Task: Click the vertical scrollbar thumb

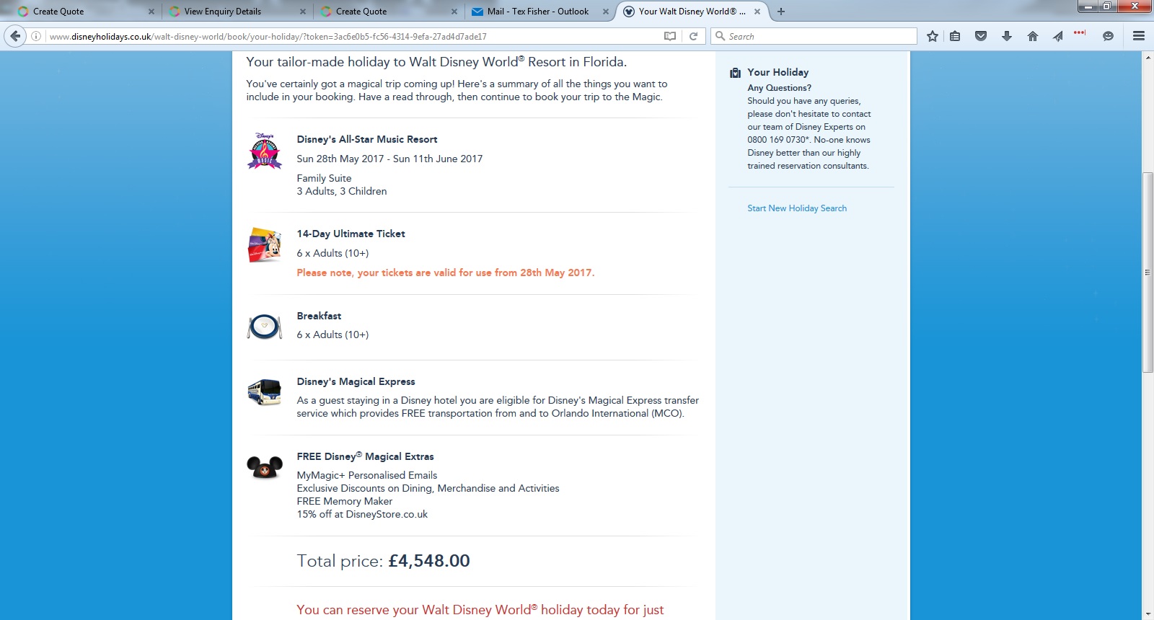Action: coord(1148,273)
